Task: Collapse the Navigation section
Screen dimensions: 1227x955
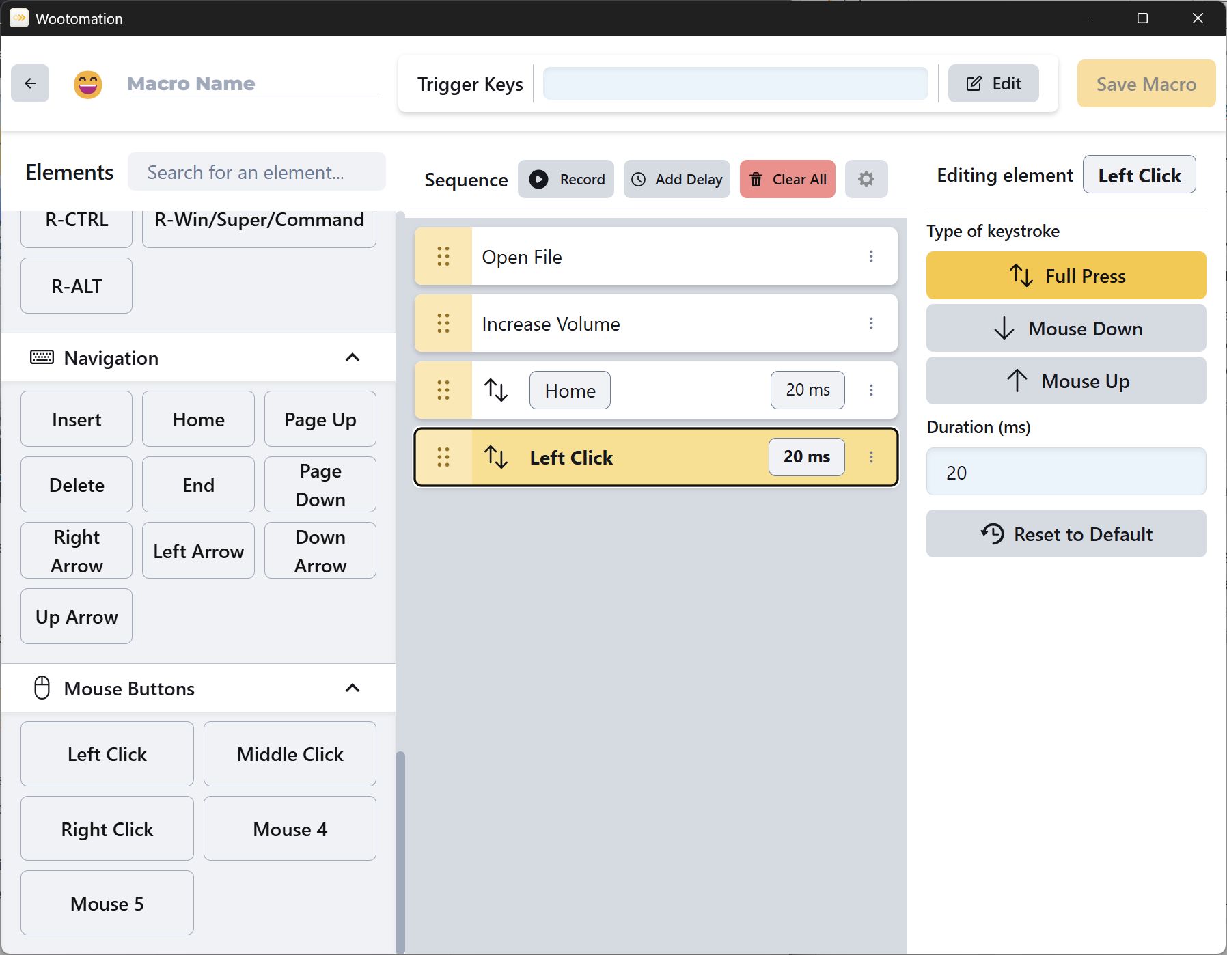Action: coord(352,357)
